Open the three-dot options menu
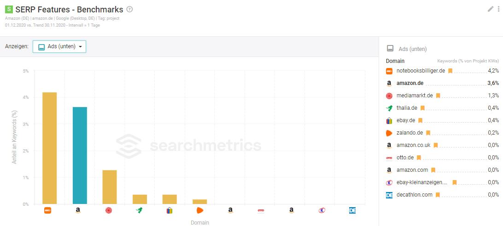 pos(498,9)
